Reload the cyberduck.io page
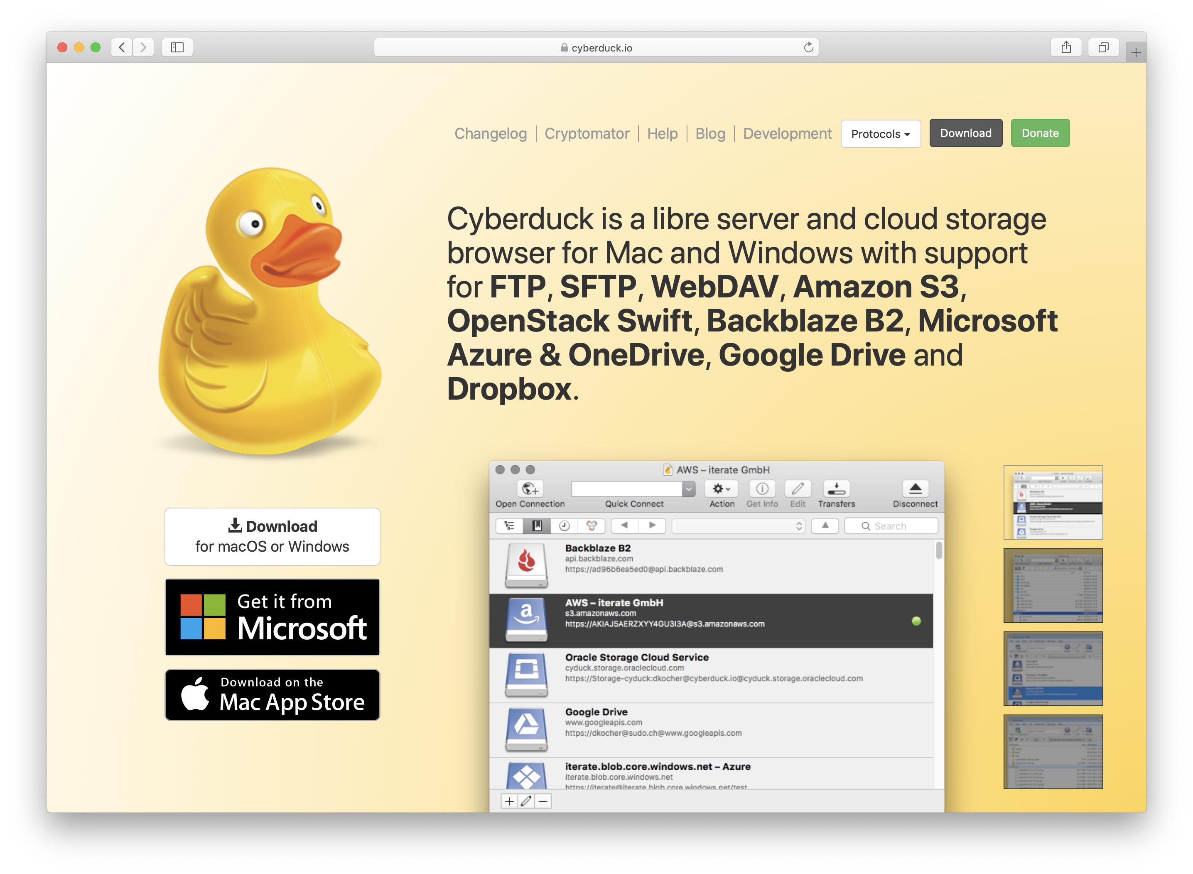 click(808, 48)
